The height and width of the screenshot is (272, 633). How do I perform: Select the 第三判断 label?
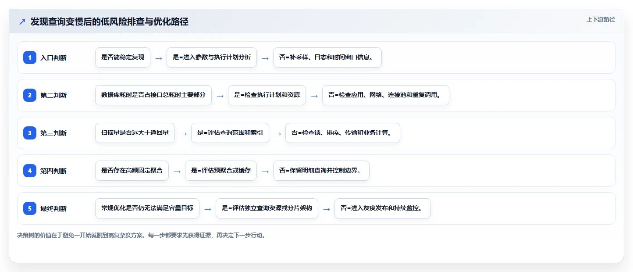53,133
